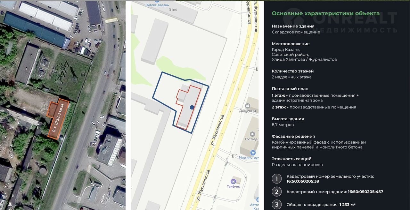Click the Дарьялеса factory icon on the map
This screenshot has height=210, width=410.
coord(247,106)
